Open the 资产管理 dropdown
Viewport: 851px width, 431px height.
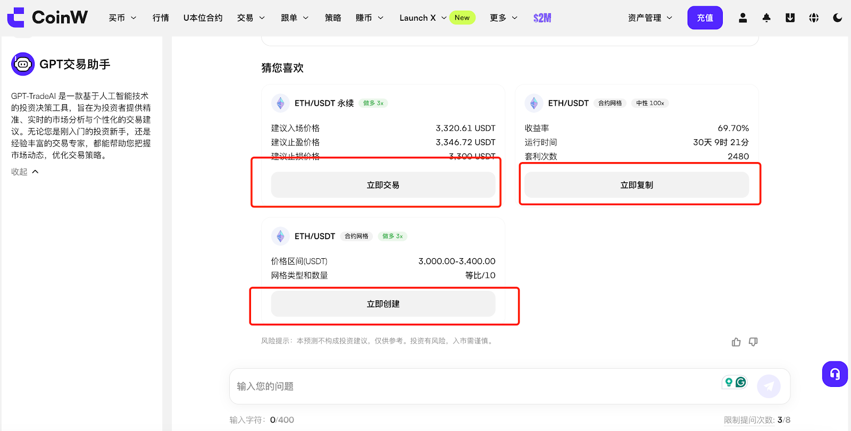click(x=650, y=18)
